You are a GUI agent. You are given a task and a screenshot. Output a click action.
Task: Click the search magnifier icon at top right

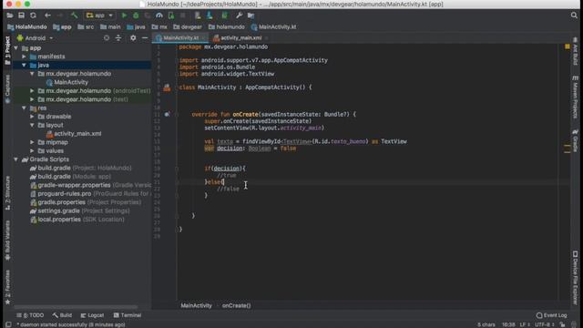coord(574,15)
